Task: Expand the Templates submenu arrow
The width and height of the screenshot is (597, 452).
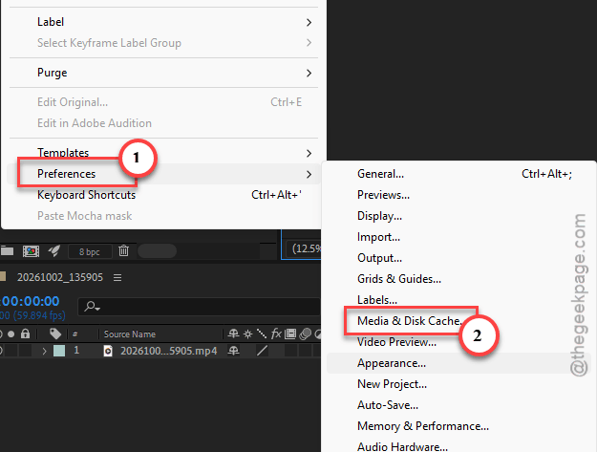Action: (309, 153)
